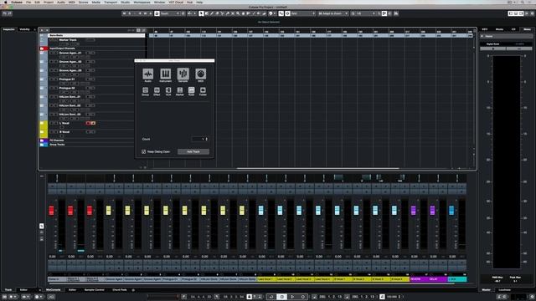Collapse the Master section in Meter panel

tap(482, 36)
